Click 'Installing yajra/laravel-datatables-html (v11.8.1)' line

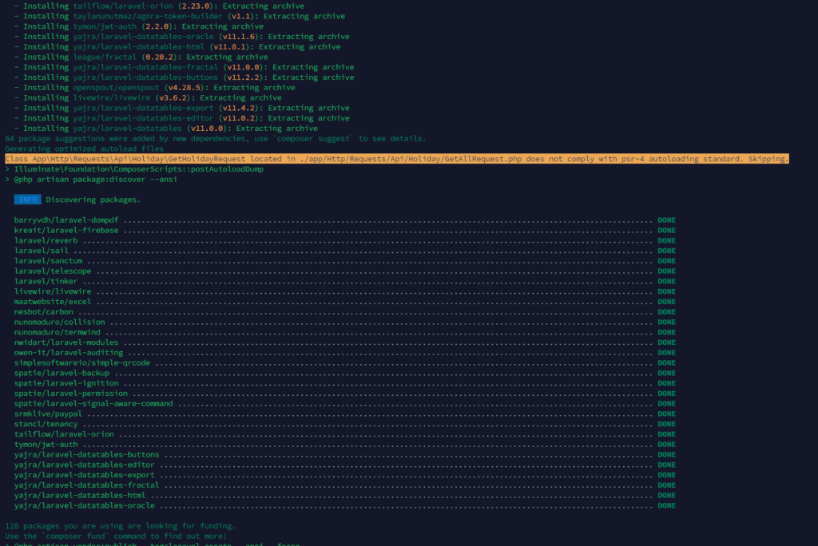point(177,46)
